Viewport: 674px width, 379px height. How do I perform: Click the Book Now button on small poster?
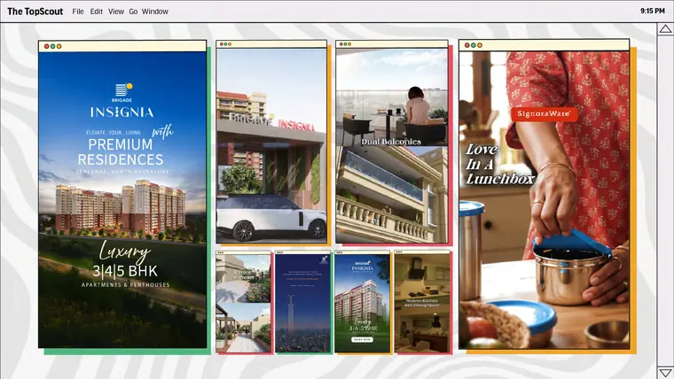click(x=362, y=339)
